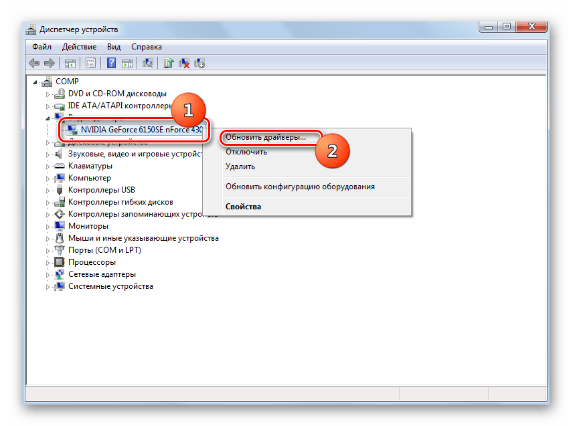Choose Отключить in the context menu
Screen dimensions: 571x426
click(246, 152)
